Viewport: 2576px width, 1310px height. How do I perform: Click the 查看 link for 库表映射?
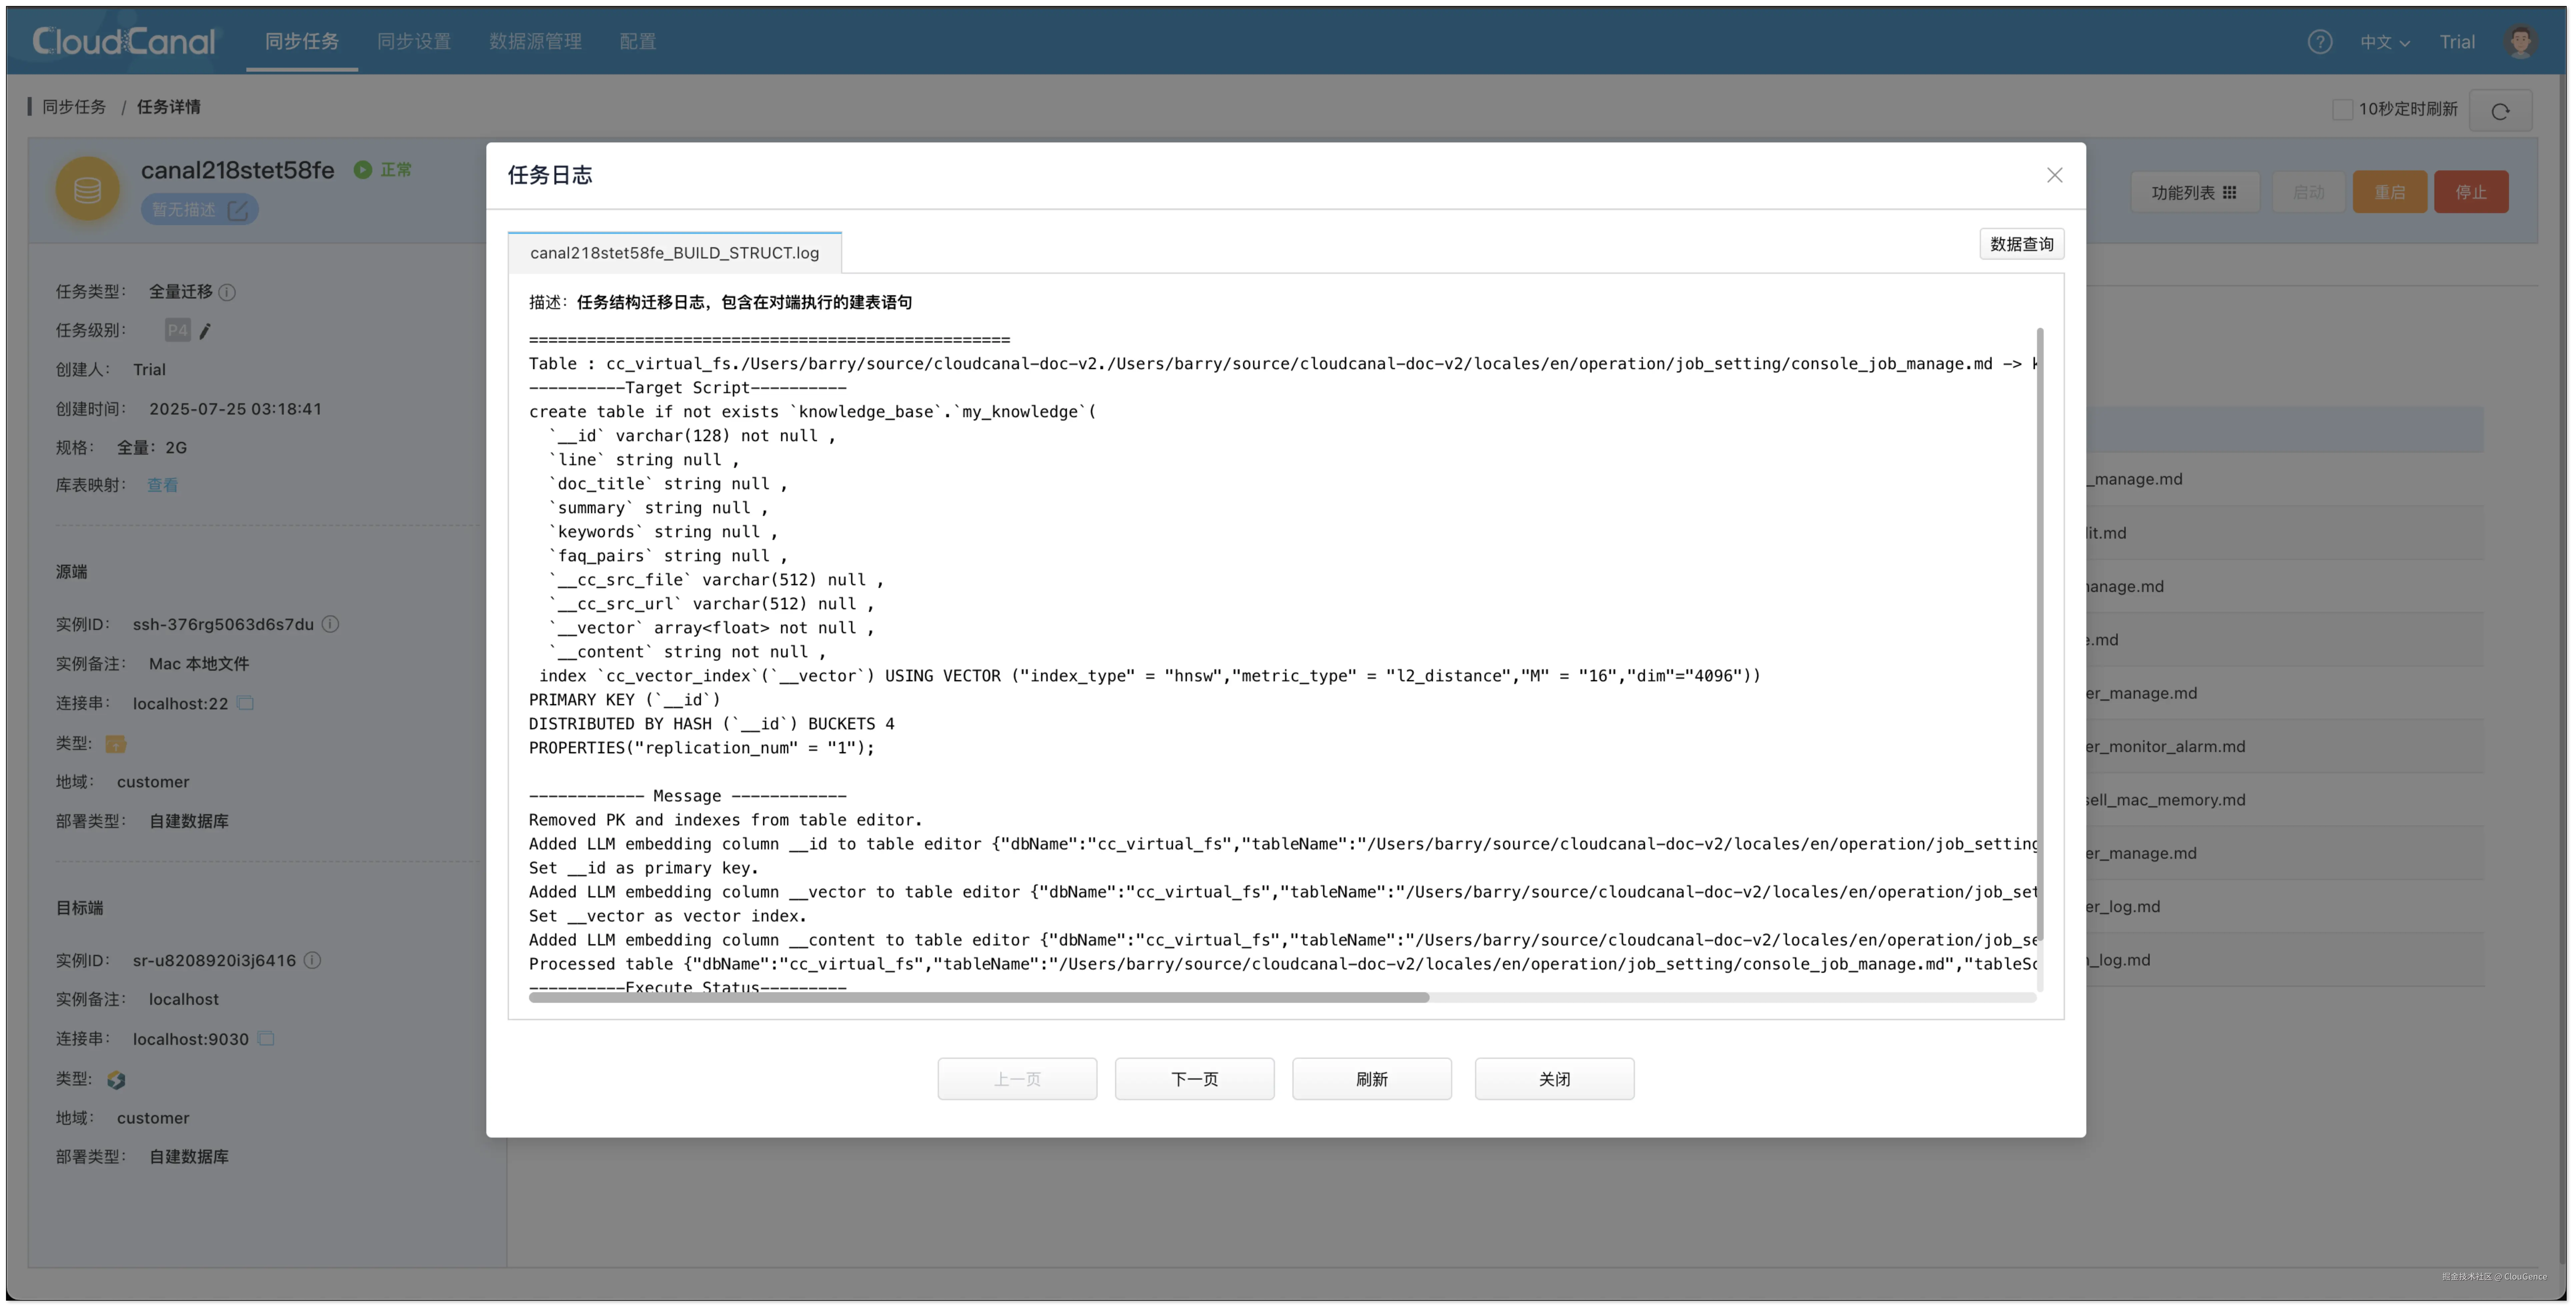(162, 485)
